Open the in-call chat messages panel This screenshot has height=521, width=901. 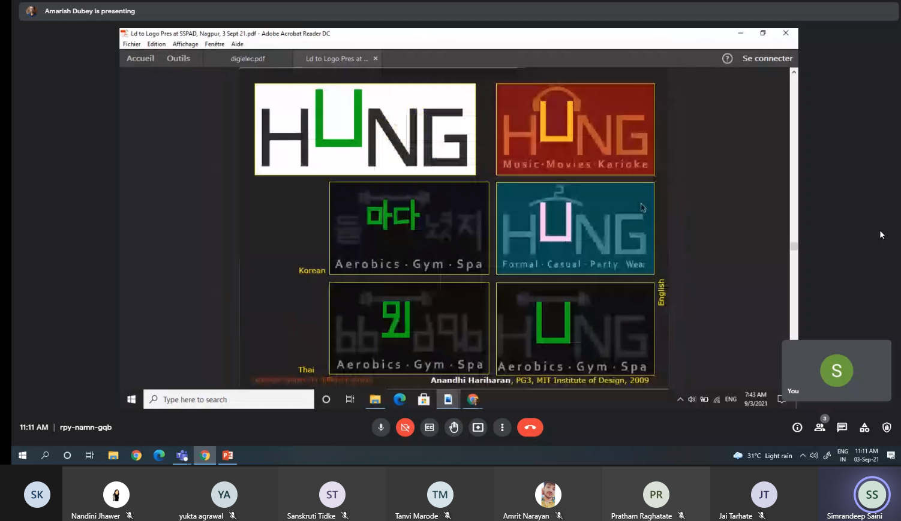click(x=842, y=427)
